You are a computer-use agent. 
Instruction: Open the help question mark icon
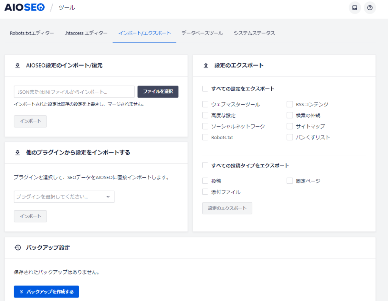click(370, 8)
